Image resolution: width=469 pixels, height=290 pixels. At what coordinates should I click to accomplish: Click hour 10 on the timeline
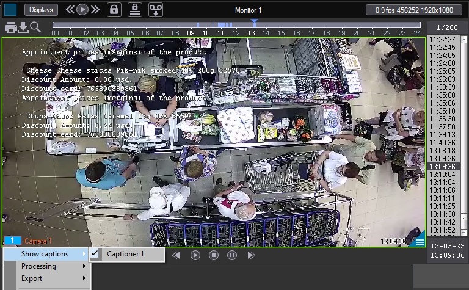pos(206,33)
